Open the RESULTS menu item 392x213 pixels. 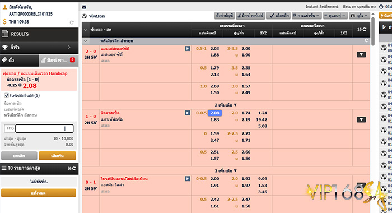[39, 34]
